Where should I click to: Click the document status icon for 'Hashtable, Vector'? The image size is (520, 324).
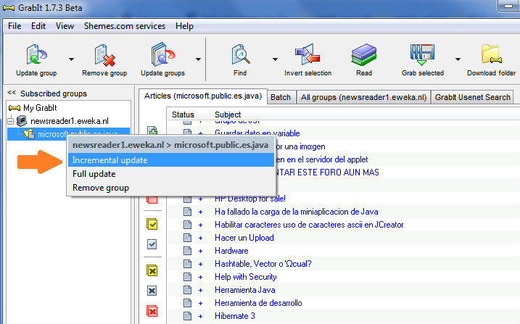[187, 264]
